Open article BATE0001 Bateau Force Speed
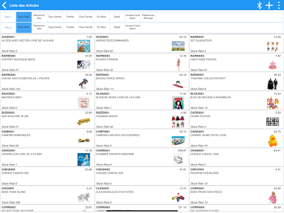The width and height of the screenshot is (284, 213). point(142,82)
